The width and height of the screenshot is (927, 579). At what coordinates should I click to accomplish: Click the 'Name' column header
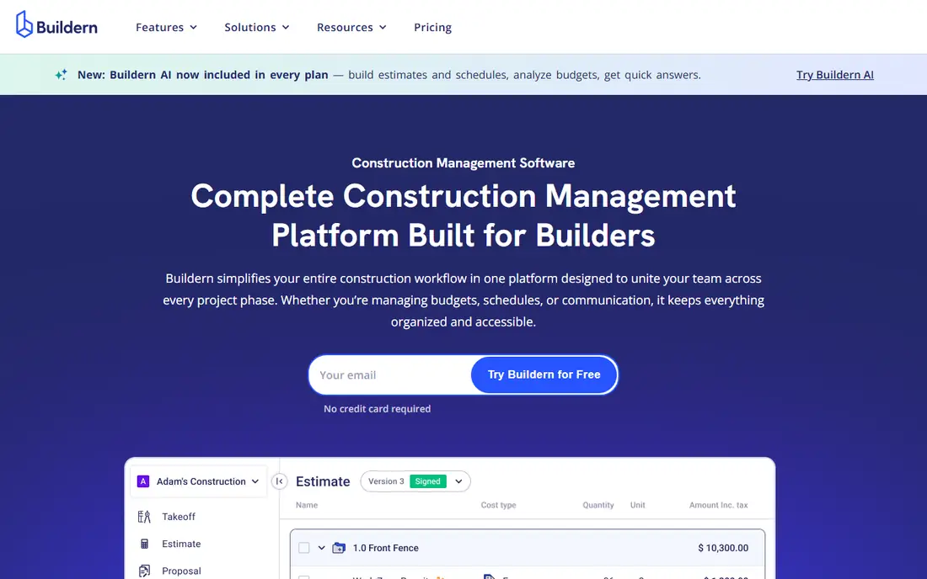click(x=307, y=505)
